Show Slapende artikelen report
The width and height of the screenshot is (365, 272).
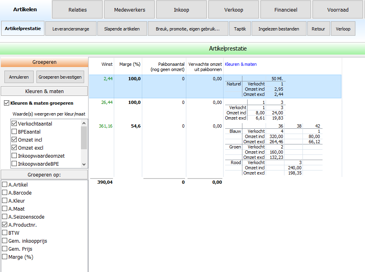(x=122, y=28)
